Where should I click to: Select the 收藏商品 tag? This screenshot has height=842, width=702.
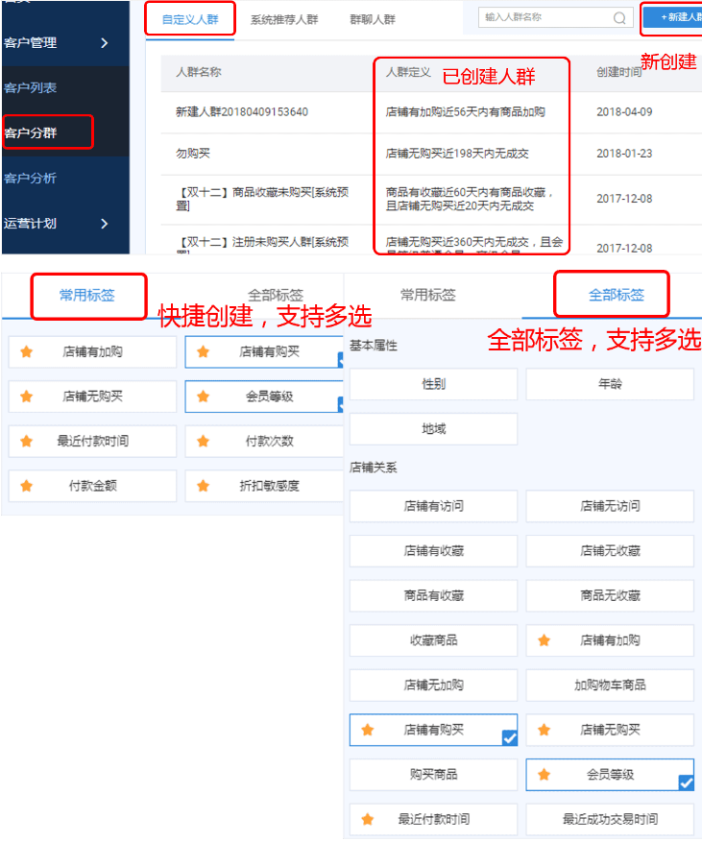tap(433, 640)
